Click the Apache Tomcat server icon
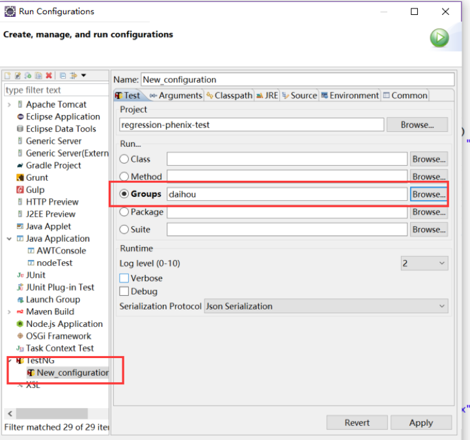 click(20, 105)
